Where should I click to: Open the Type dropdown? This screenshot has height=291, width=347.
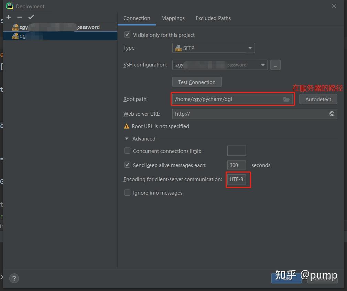coord(250,48)
